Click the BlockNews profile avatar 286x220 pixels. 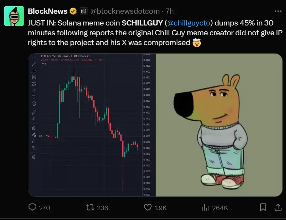click(14, 16)
